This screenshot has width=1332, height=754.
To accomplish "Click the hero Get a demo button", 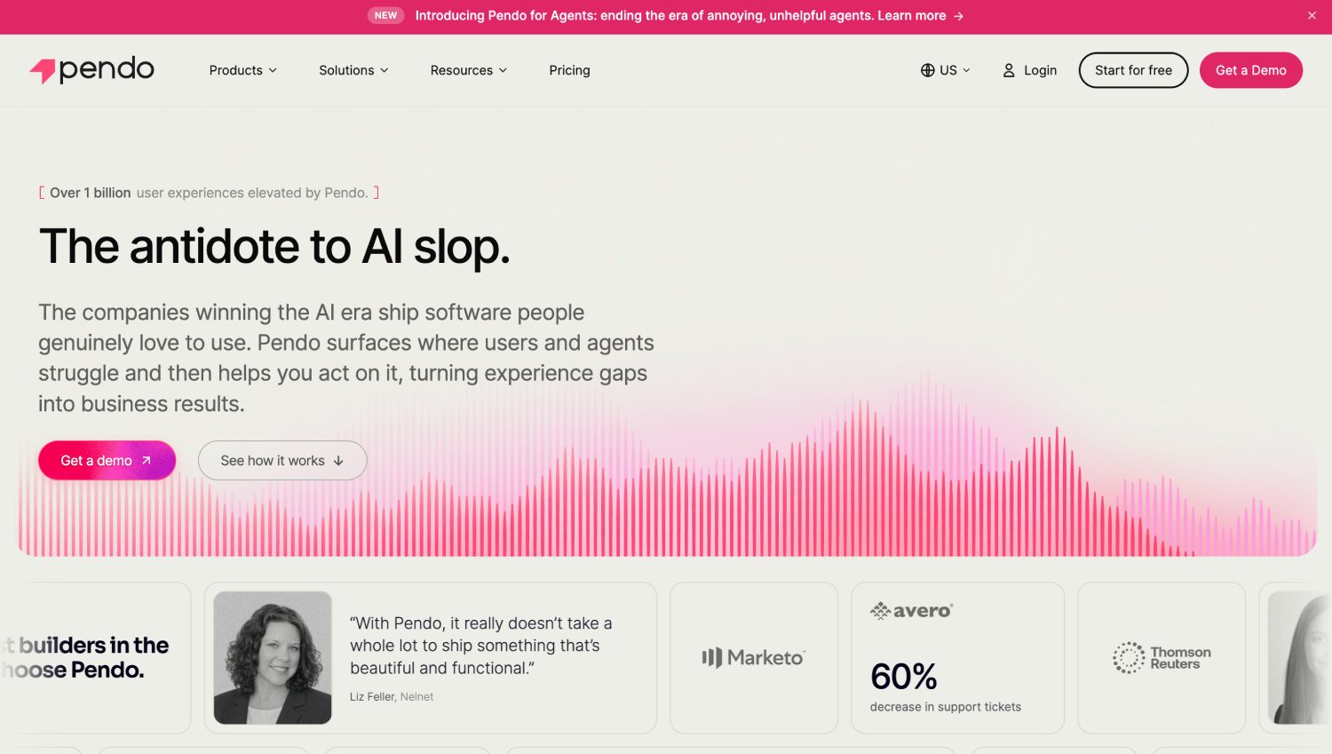I will pos(107,460).
